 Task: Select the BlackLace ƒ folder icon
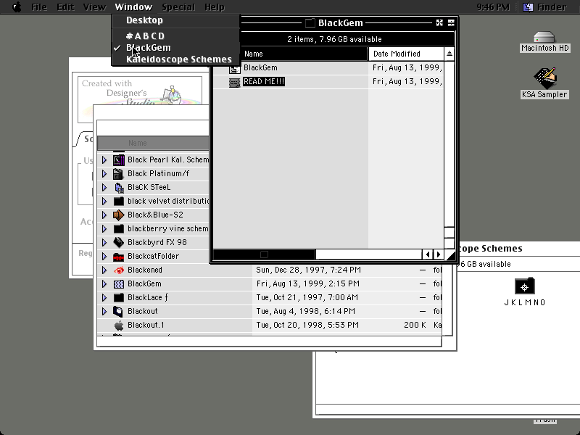click(x=119, y=298)
